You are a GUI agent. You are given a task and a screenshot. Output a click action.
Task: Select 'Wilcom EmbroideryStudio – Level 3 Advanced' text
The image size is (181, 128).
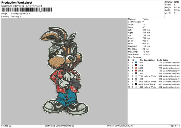[x=21, y=6]
